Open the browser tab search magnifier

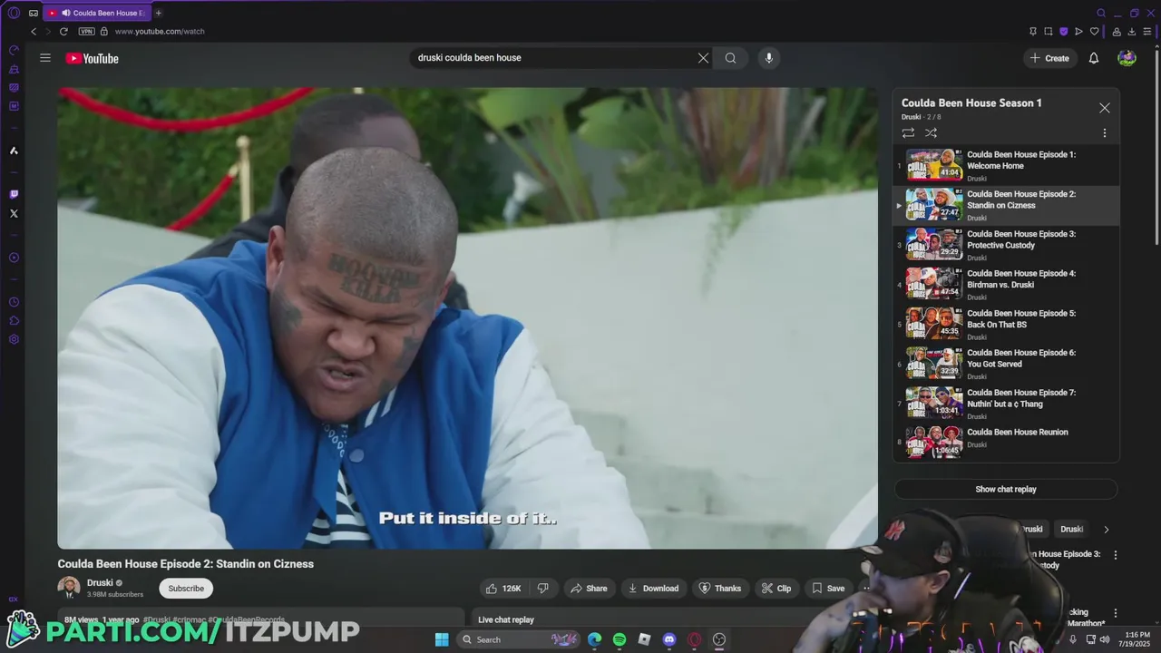pos(1101,13)
